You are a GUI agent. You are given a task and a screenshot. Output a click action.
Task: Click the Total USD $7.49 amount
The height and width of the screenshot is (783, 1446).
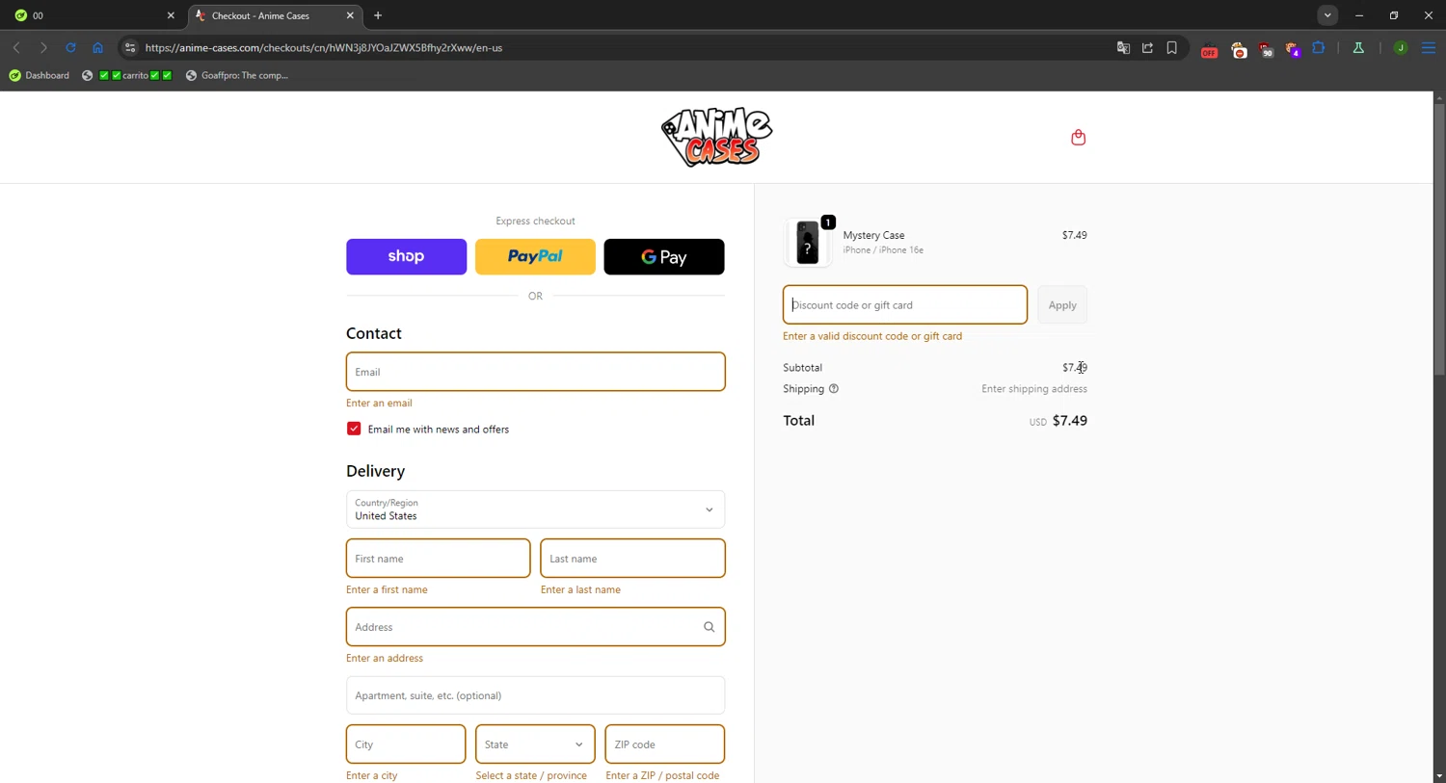[1058, 421]
